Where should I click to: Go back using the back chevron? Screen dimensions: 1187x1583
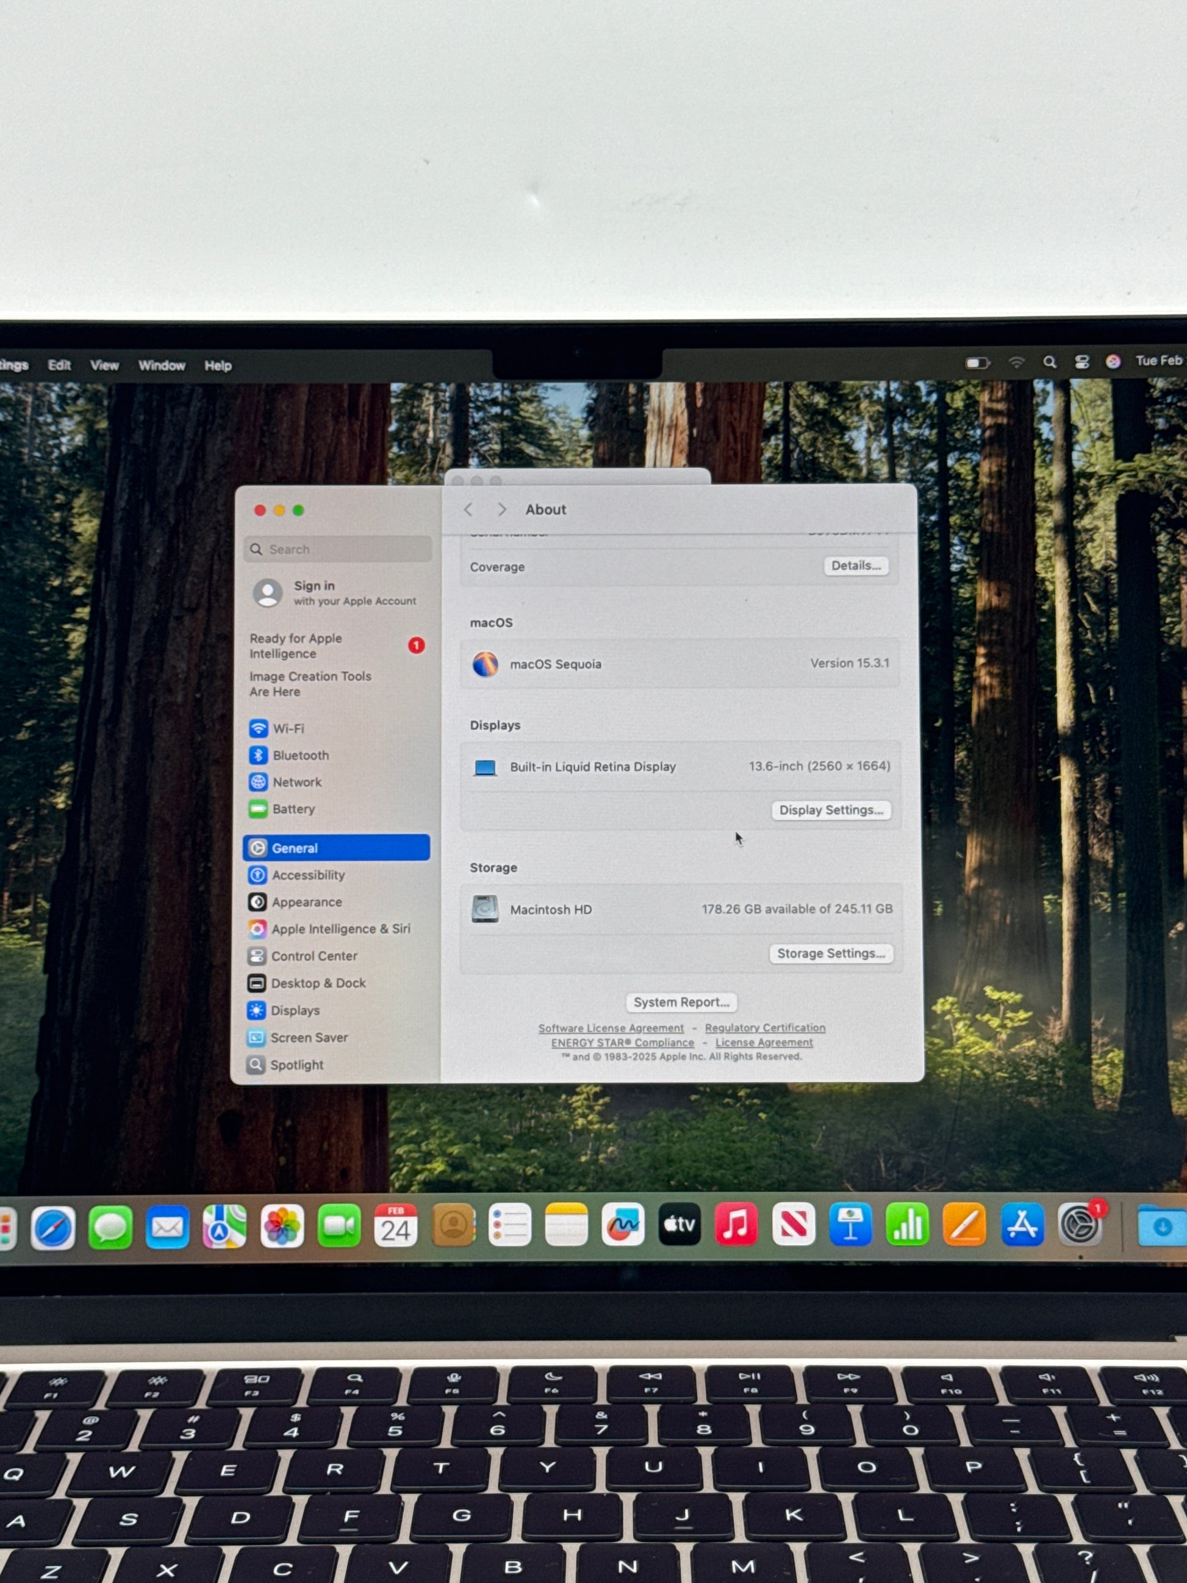[x=468, y=509]
